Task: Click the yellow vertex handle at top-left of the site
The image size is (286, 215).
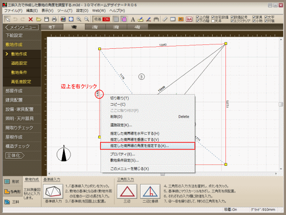Action: click(x=99, y=49)
